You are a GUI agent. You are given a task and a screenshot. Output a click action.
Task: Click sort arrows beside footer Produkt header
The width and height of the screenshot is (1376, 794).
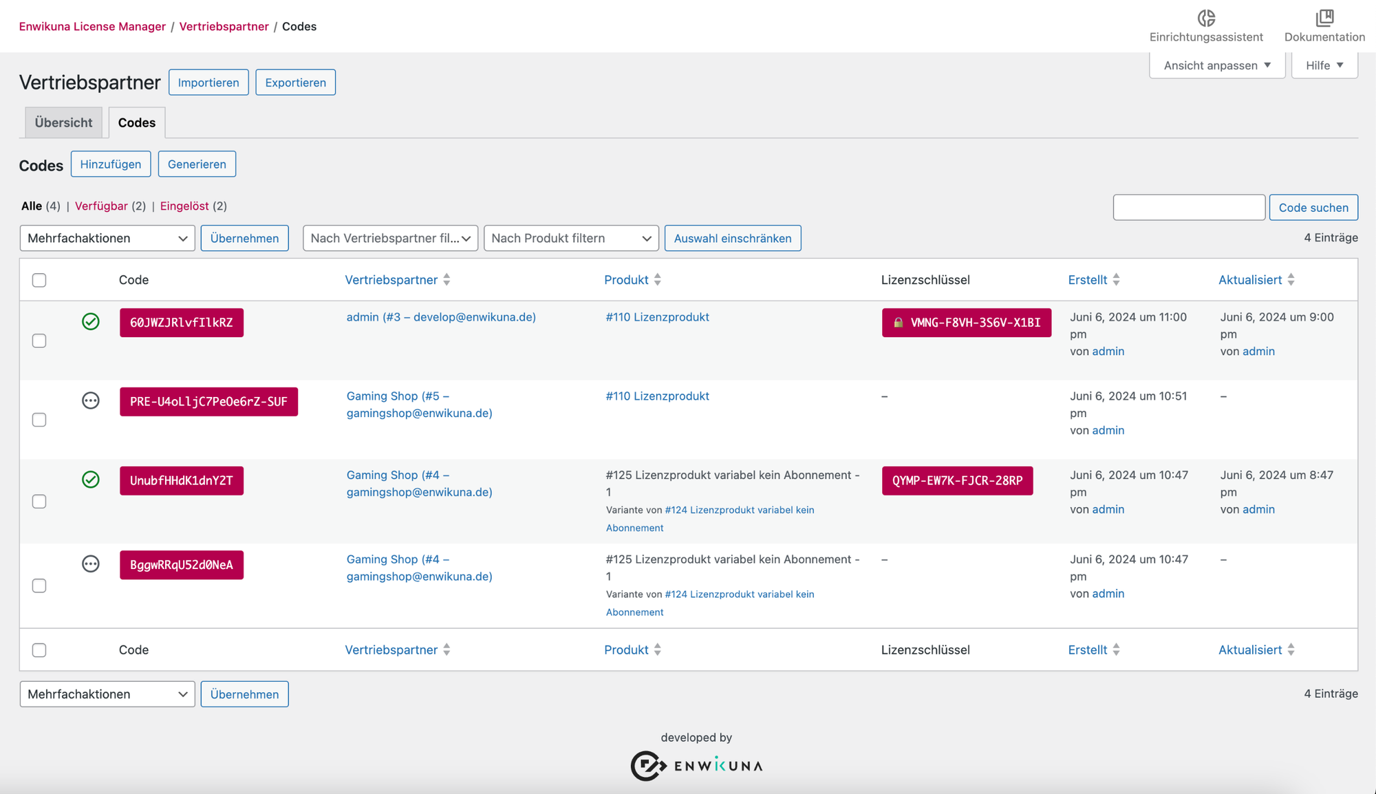point(658,650)
